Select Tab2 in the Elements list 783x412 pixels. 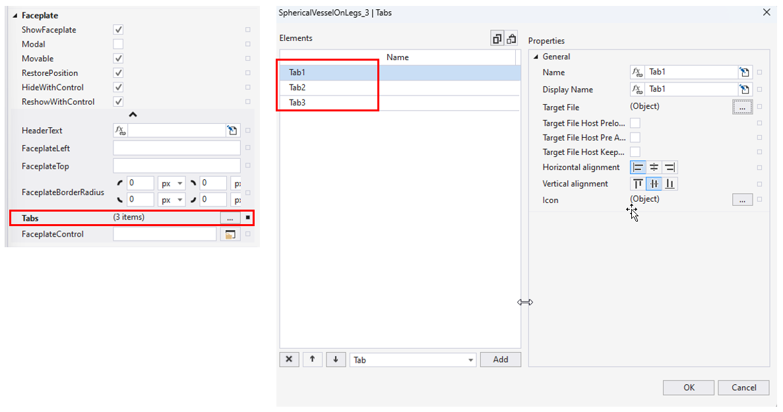(x=298, y=88)
